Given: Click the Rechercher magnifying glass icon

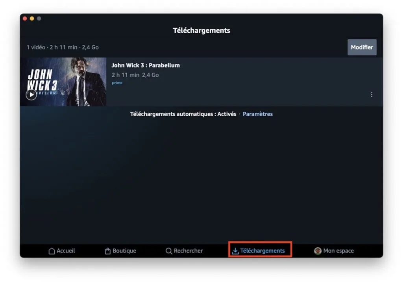Looking at the screenshot, I should click(x=168, y=251).
